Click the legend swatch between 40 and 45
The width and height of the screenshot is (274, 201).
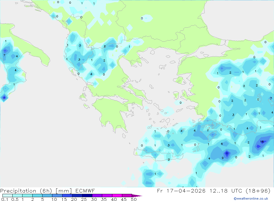tap(117, 196)
